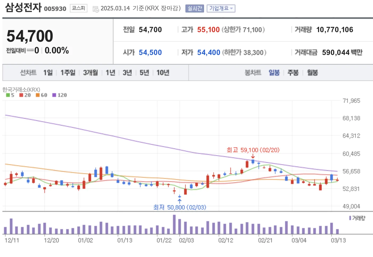This screenshot has width=373, height=257.
Task: Click the 거래량 value 10,770,106
Action: (x=335, y=29)
